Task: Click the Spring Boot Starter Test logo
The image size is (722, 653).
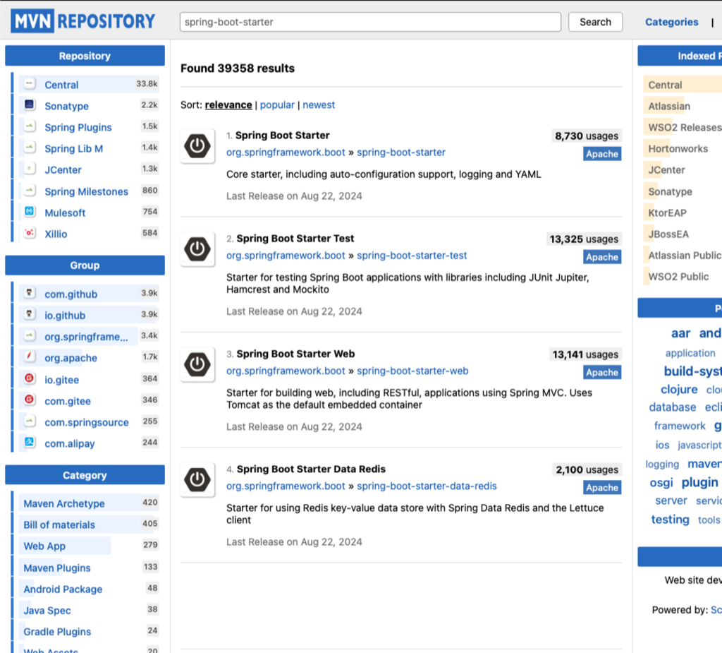Action: pos(197,249)
